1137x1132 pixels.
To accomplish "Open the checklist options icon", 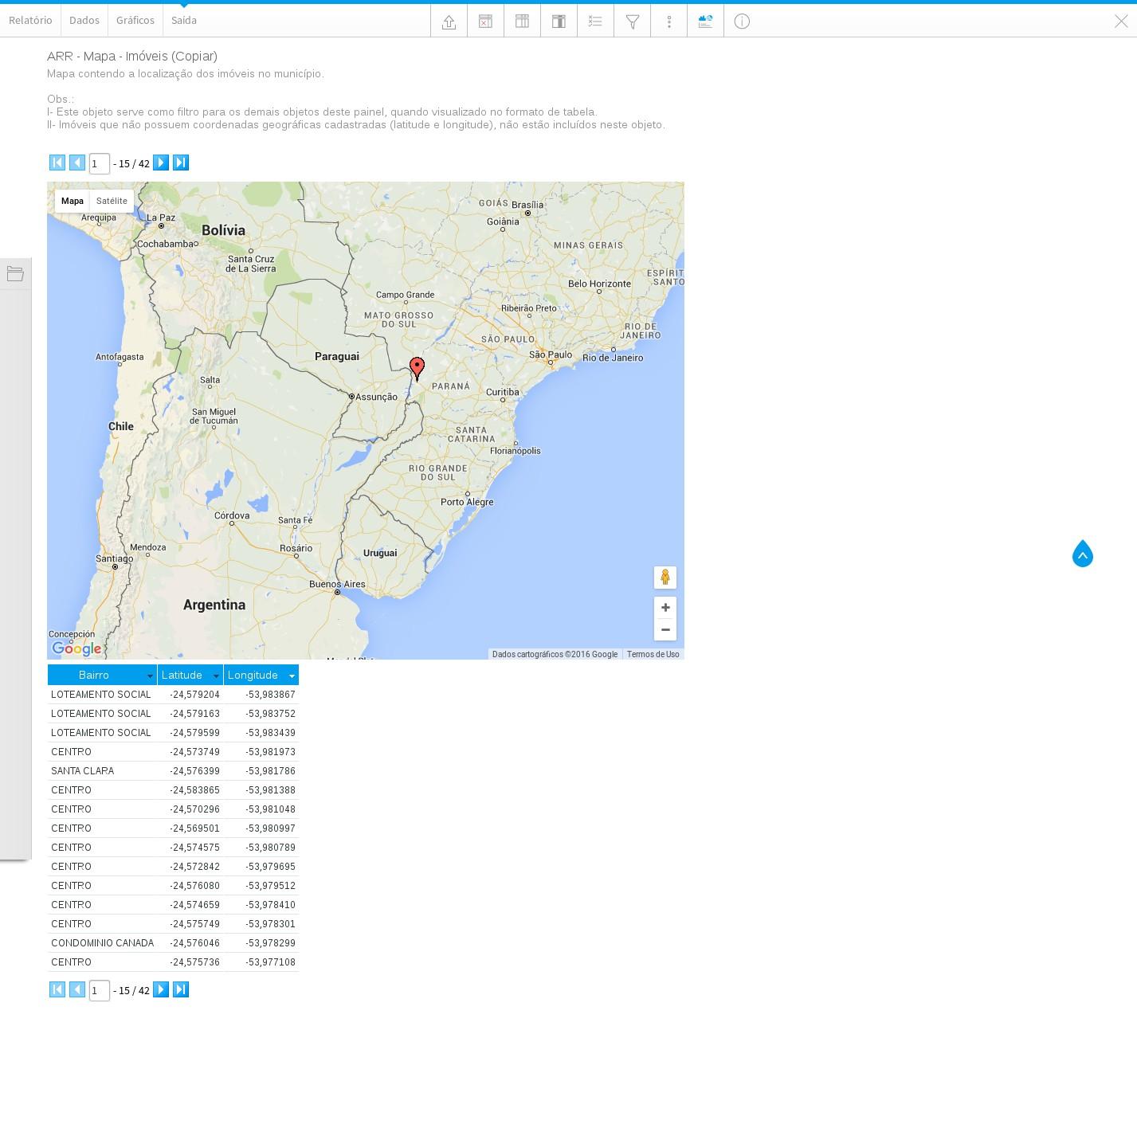I will click(595, 22).
